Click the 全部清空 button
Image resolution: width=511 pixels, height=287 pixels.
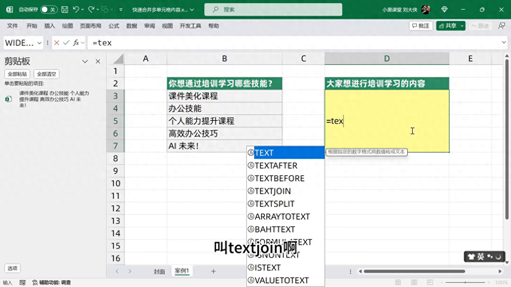tap(47, 74)
